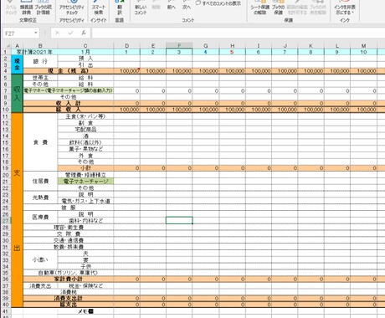The width and height of the screenshot is (385, 318).
Task: Click シート保護の解除 to unprotect the sheet
Action: 259,8
